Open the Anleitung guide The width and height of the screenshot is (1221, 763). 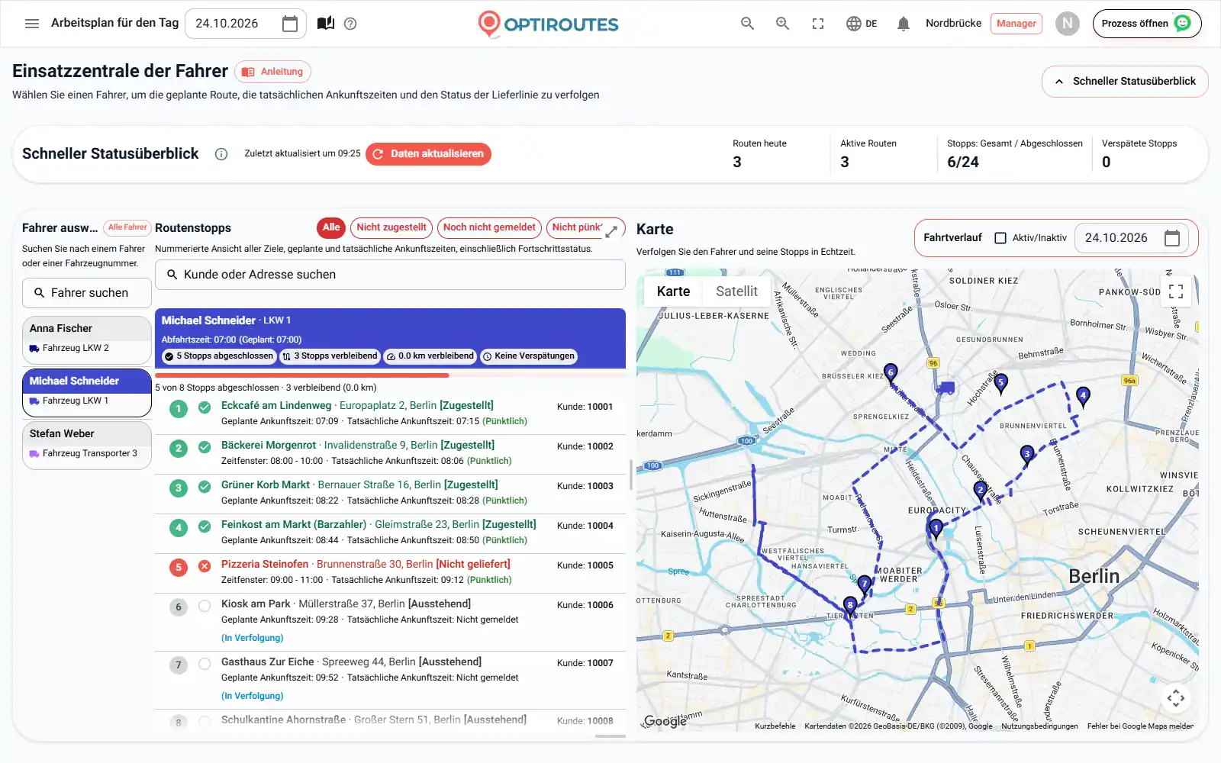pos(272,72)
